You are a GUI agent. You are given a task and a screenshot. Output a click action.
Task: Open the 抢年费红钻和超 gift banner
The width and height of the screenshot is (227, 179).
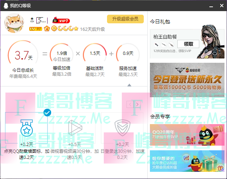click(x=187, y=161)
